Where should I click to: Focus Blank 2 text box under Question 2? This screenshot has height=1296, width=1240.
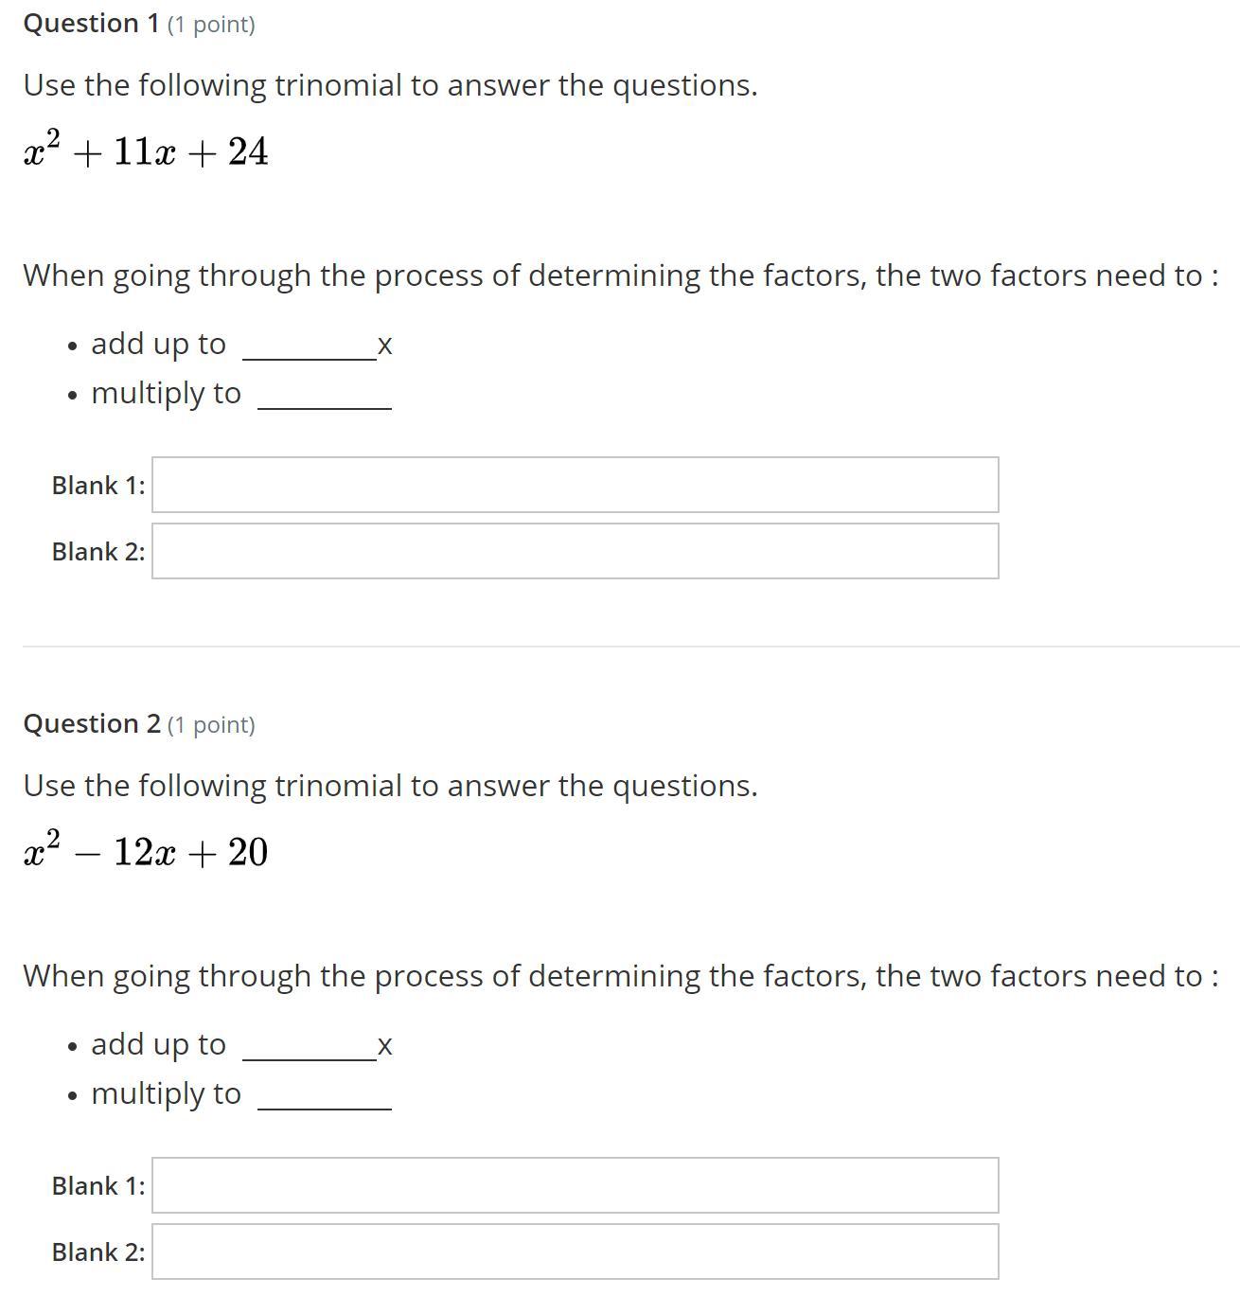click(x=575, y=1252)
